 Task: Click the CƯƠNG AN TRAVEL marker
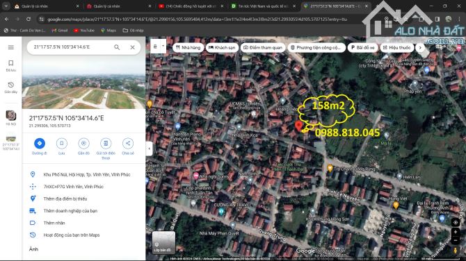221,211
